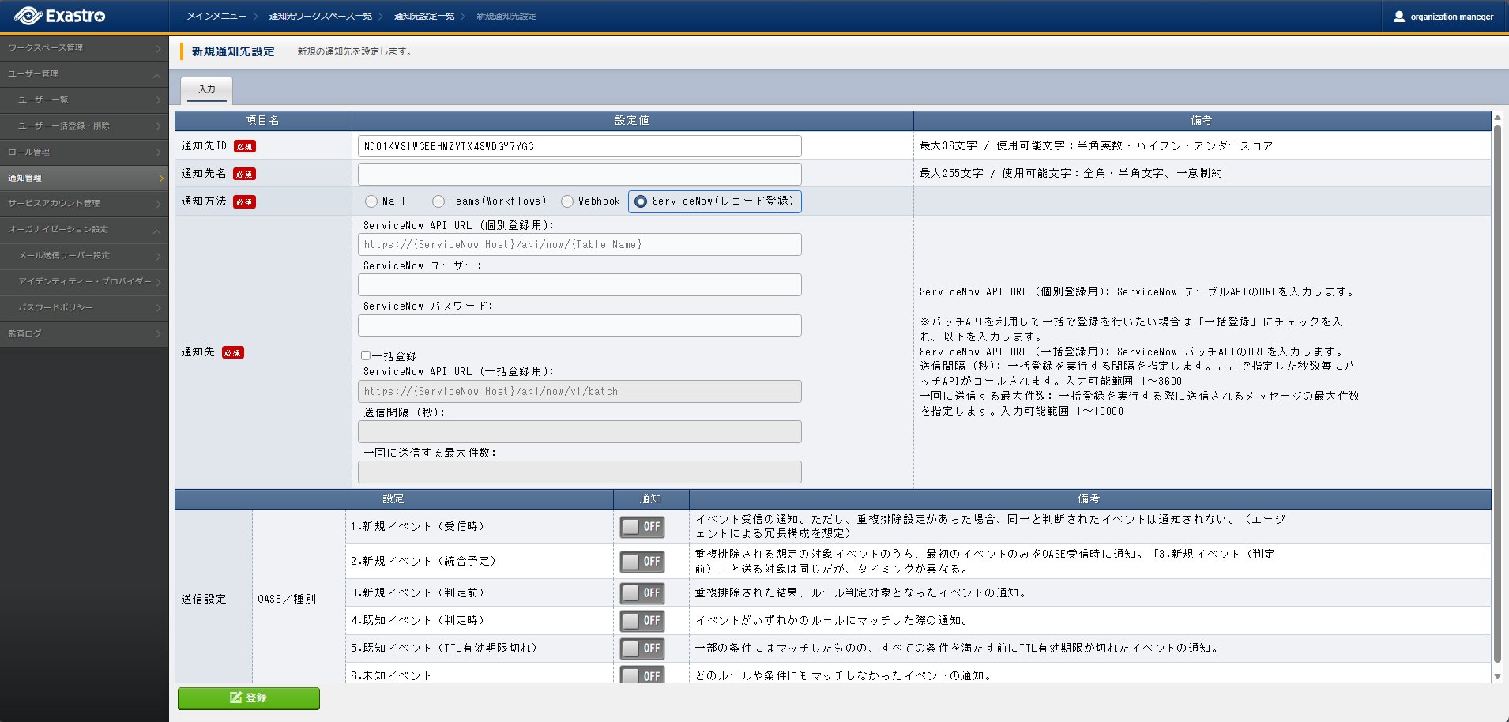Select the 入力 tab
Screen dimensions: 1509x722
[x=207, y=90]
